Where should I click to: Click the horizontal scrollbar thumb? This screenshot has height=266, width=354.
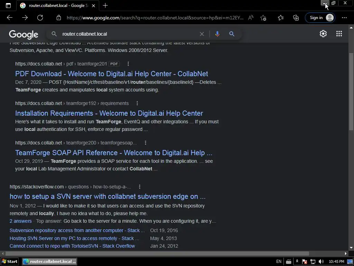click(x=157, y=254)
